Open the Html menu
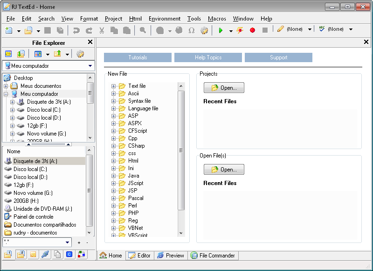This screenshot has width=373, height=271. pos(135,19)
